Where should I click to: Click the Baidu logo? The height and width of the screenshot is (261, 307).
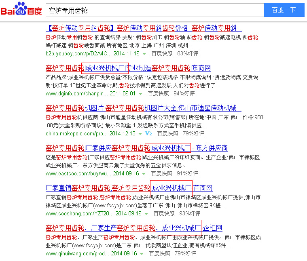pos(21,9)
